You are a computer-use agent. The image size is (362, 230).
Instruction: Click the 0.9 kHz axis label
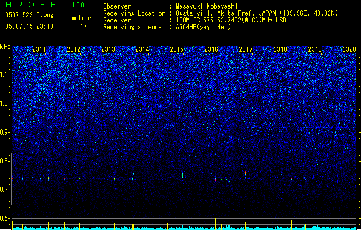click(5, 132)
